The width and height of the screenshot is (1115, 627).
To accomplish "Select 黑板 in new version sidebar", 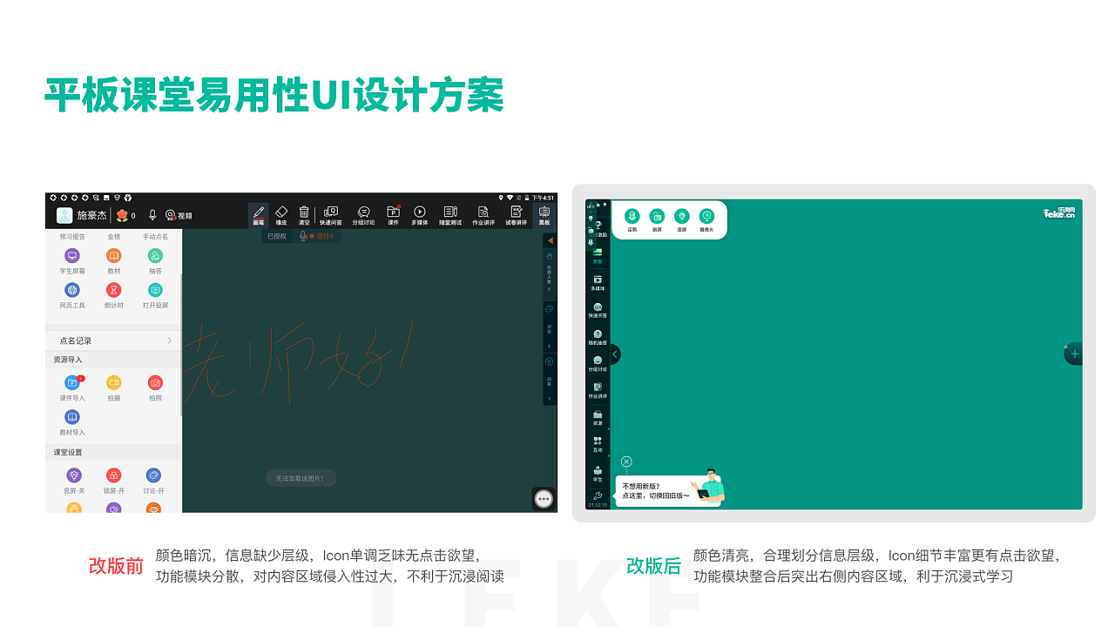I will click(x=598, y=255).
